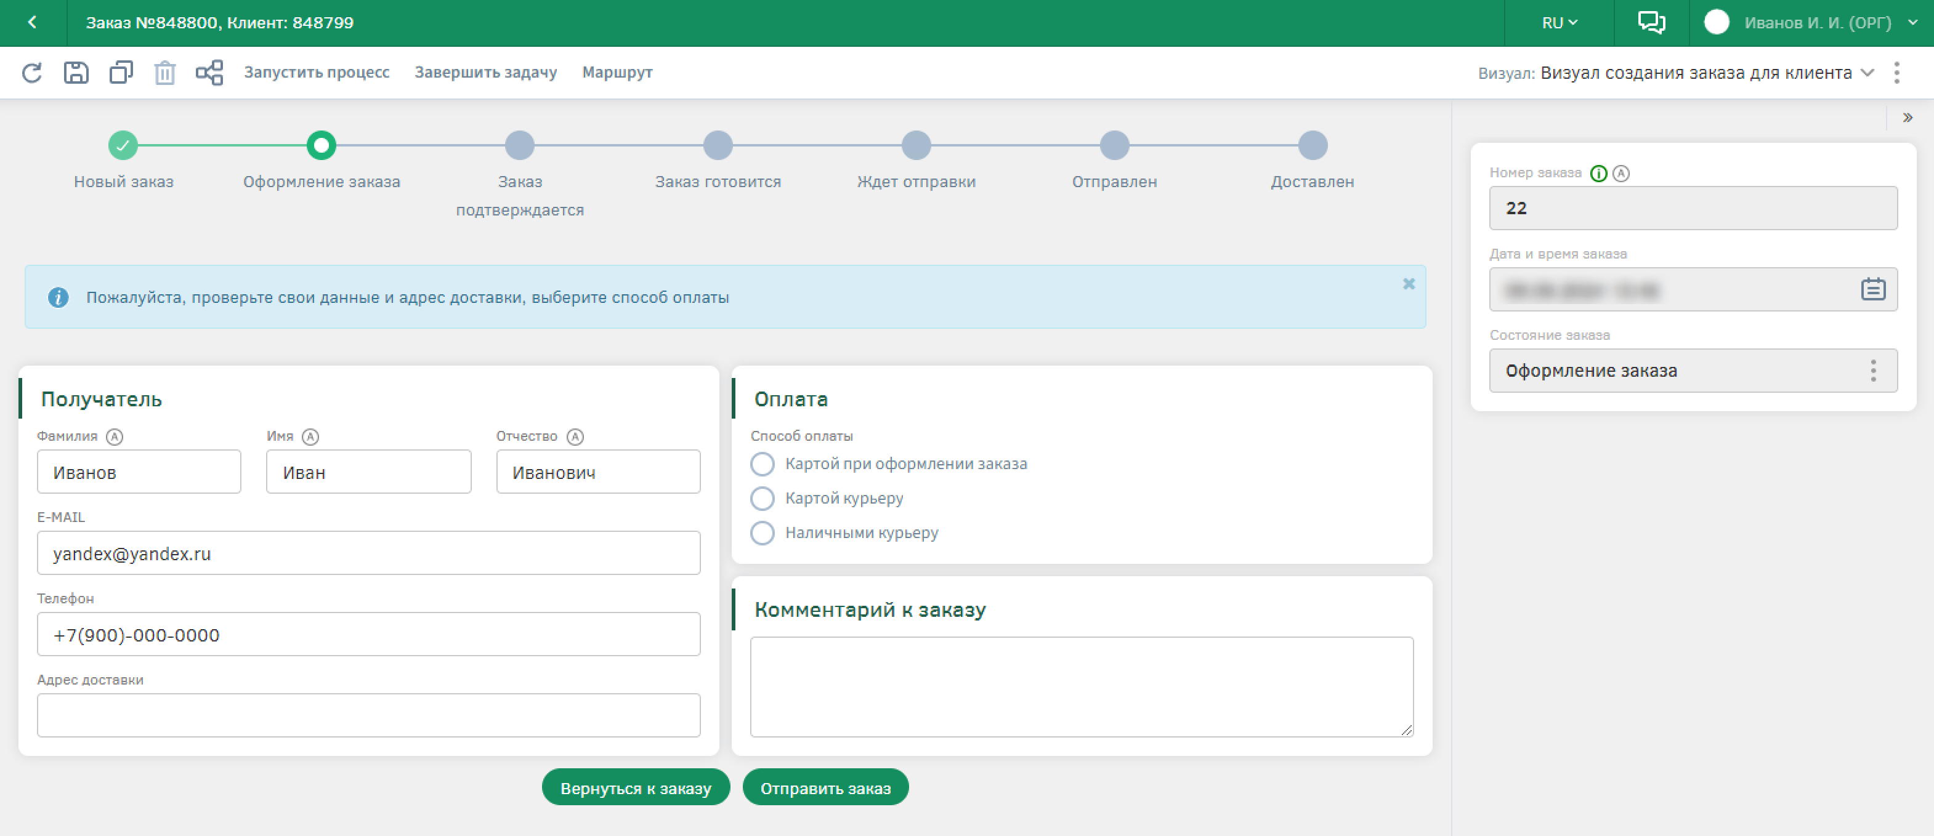Click the process diagram icon

[209, 73]
